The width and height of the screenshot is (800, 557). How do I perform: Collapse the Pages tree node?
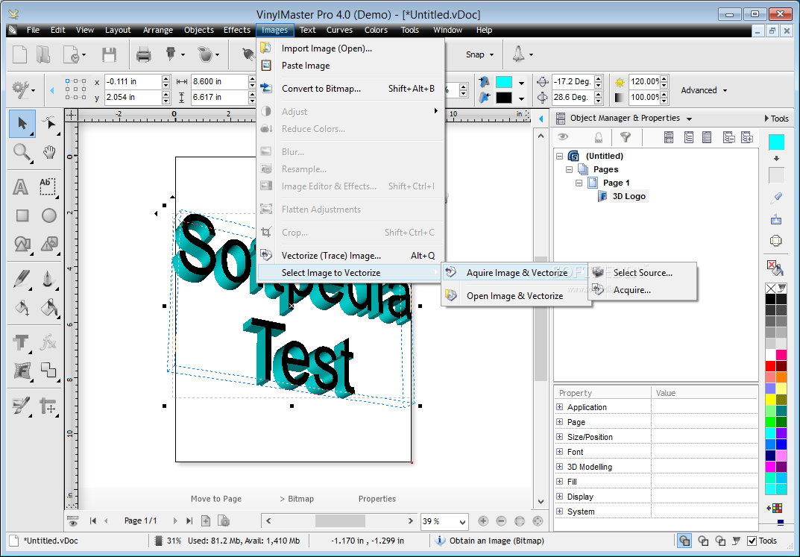click(570, 169)
